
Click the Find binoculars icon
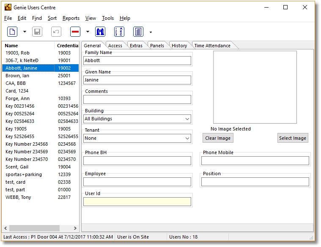(100, 32)
